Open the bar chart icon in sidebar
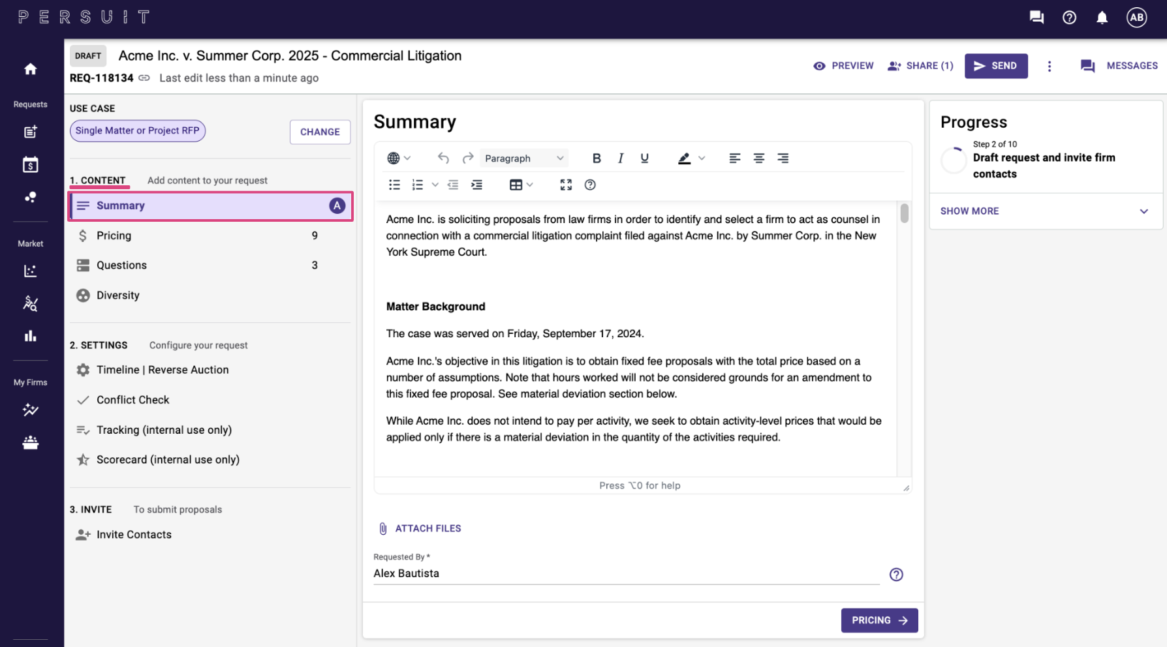 click(x=30, y=336)
